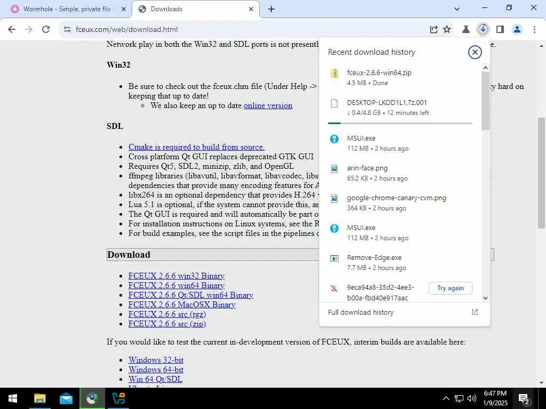
Task: Open a new tab with plus button
Action: point(271,9)
